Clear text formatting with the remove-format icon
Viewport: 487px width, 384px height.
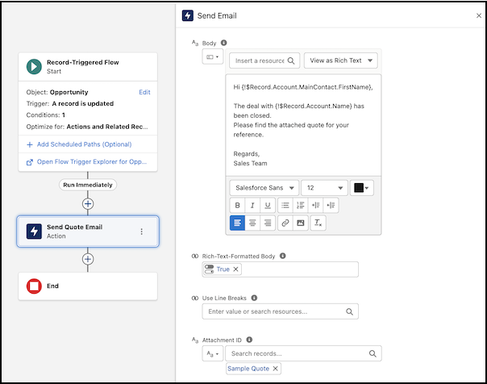tap(319, 223)
